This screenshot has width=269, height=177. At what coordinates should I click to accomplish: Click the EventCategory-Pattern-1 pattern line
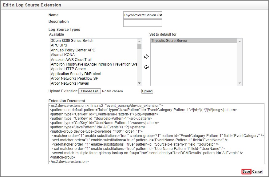coord(143,110)
